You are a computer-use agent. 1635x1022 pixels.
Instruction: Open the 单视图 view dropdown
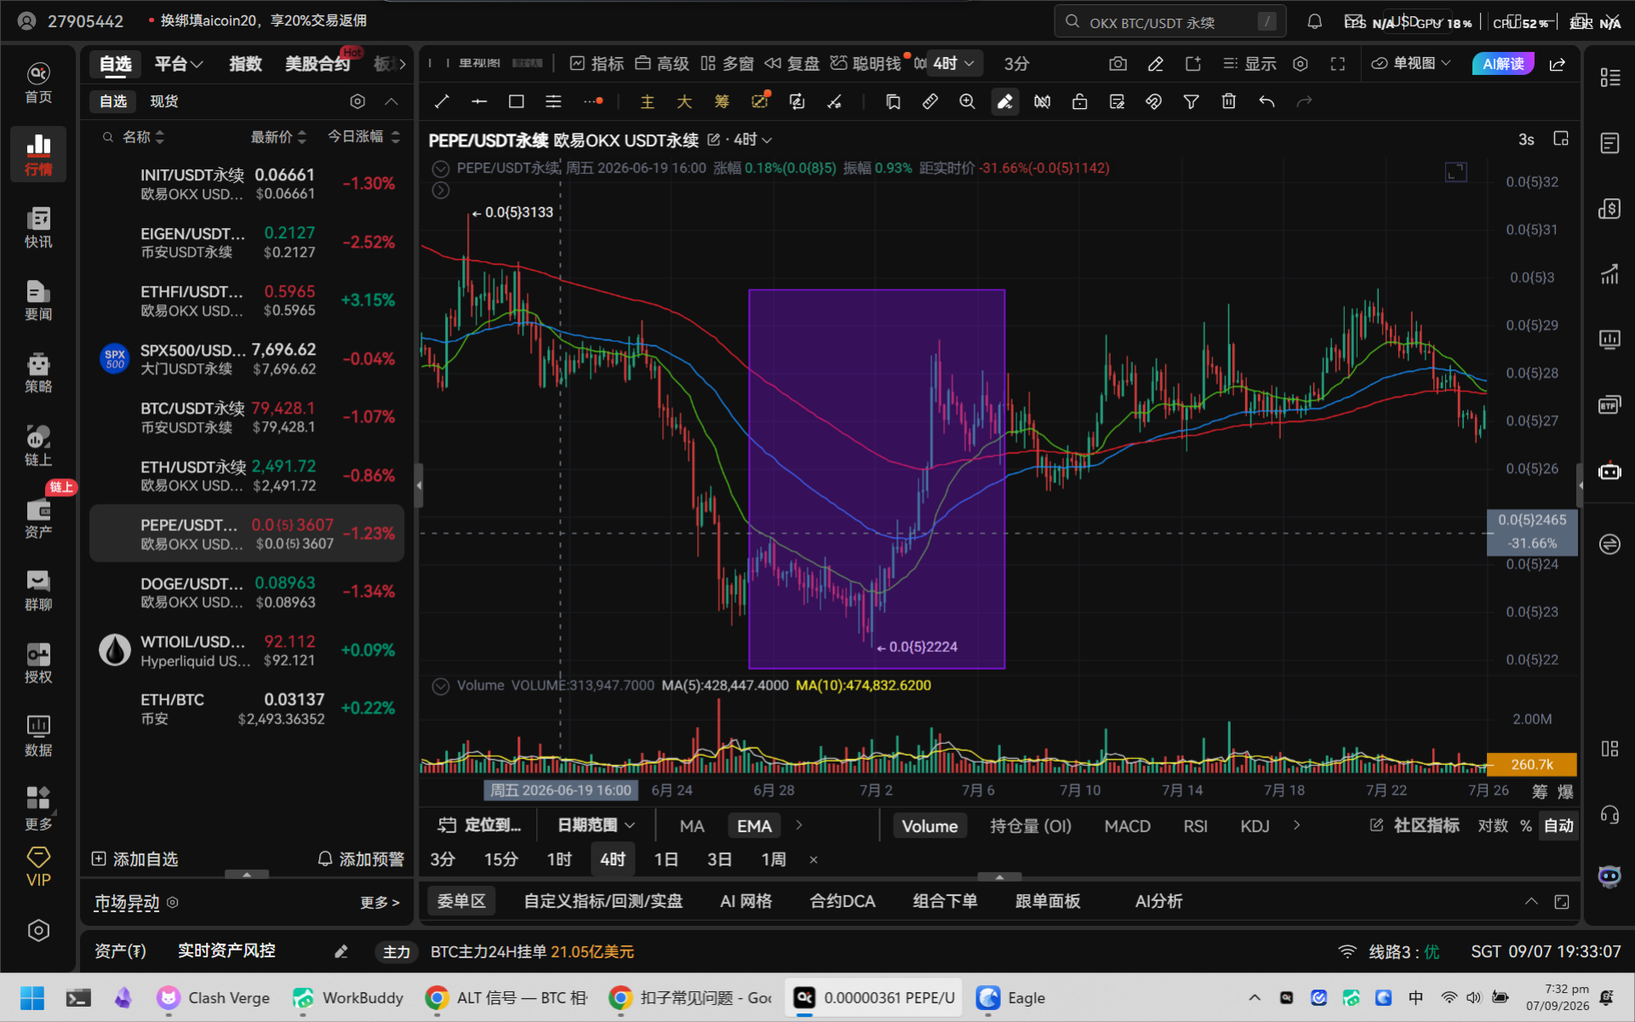(x=1411, y=64)
